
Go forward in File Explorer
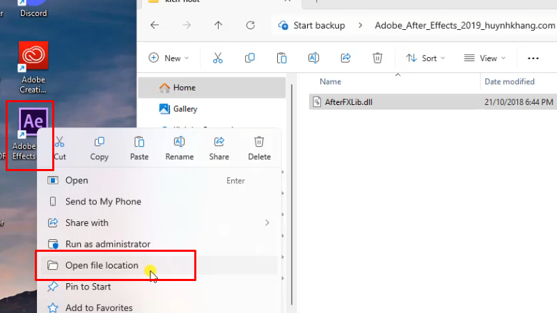[187, 25]
